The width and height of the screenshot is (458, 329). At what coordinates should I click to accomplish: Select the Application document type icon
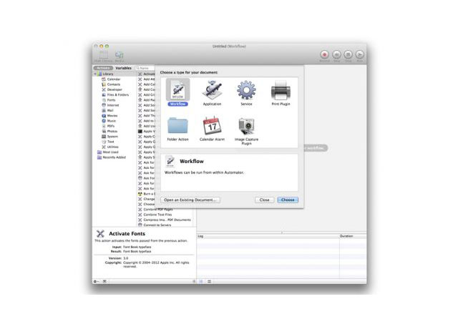212,90
